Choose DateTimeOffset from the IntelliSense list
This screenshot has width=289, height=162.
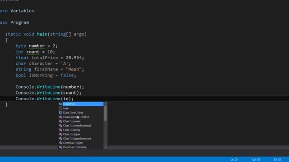[x=73, y=112]
